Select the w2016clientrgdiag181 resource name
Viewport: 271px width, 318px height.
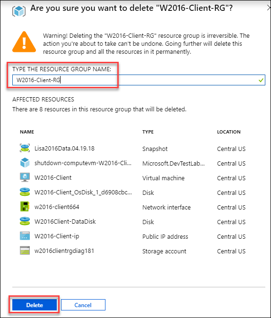[64, 251]
